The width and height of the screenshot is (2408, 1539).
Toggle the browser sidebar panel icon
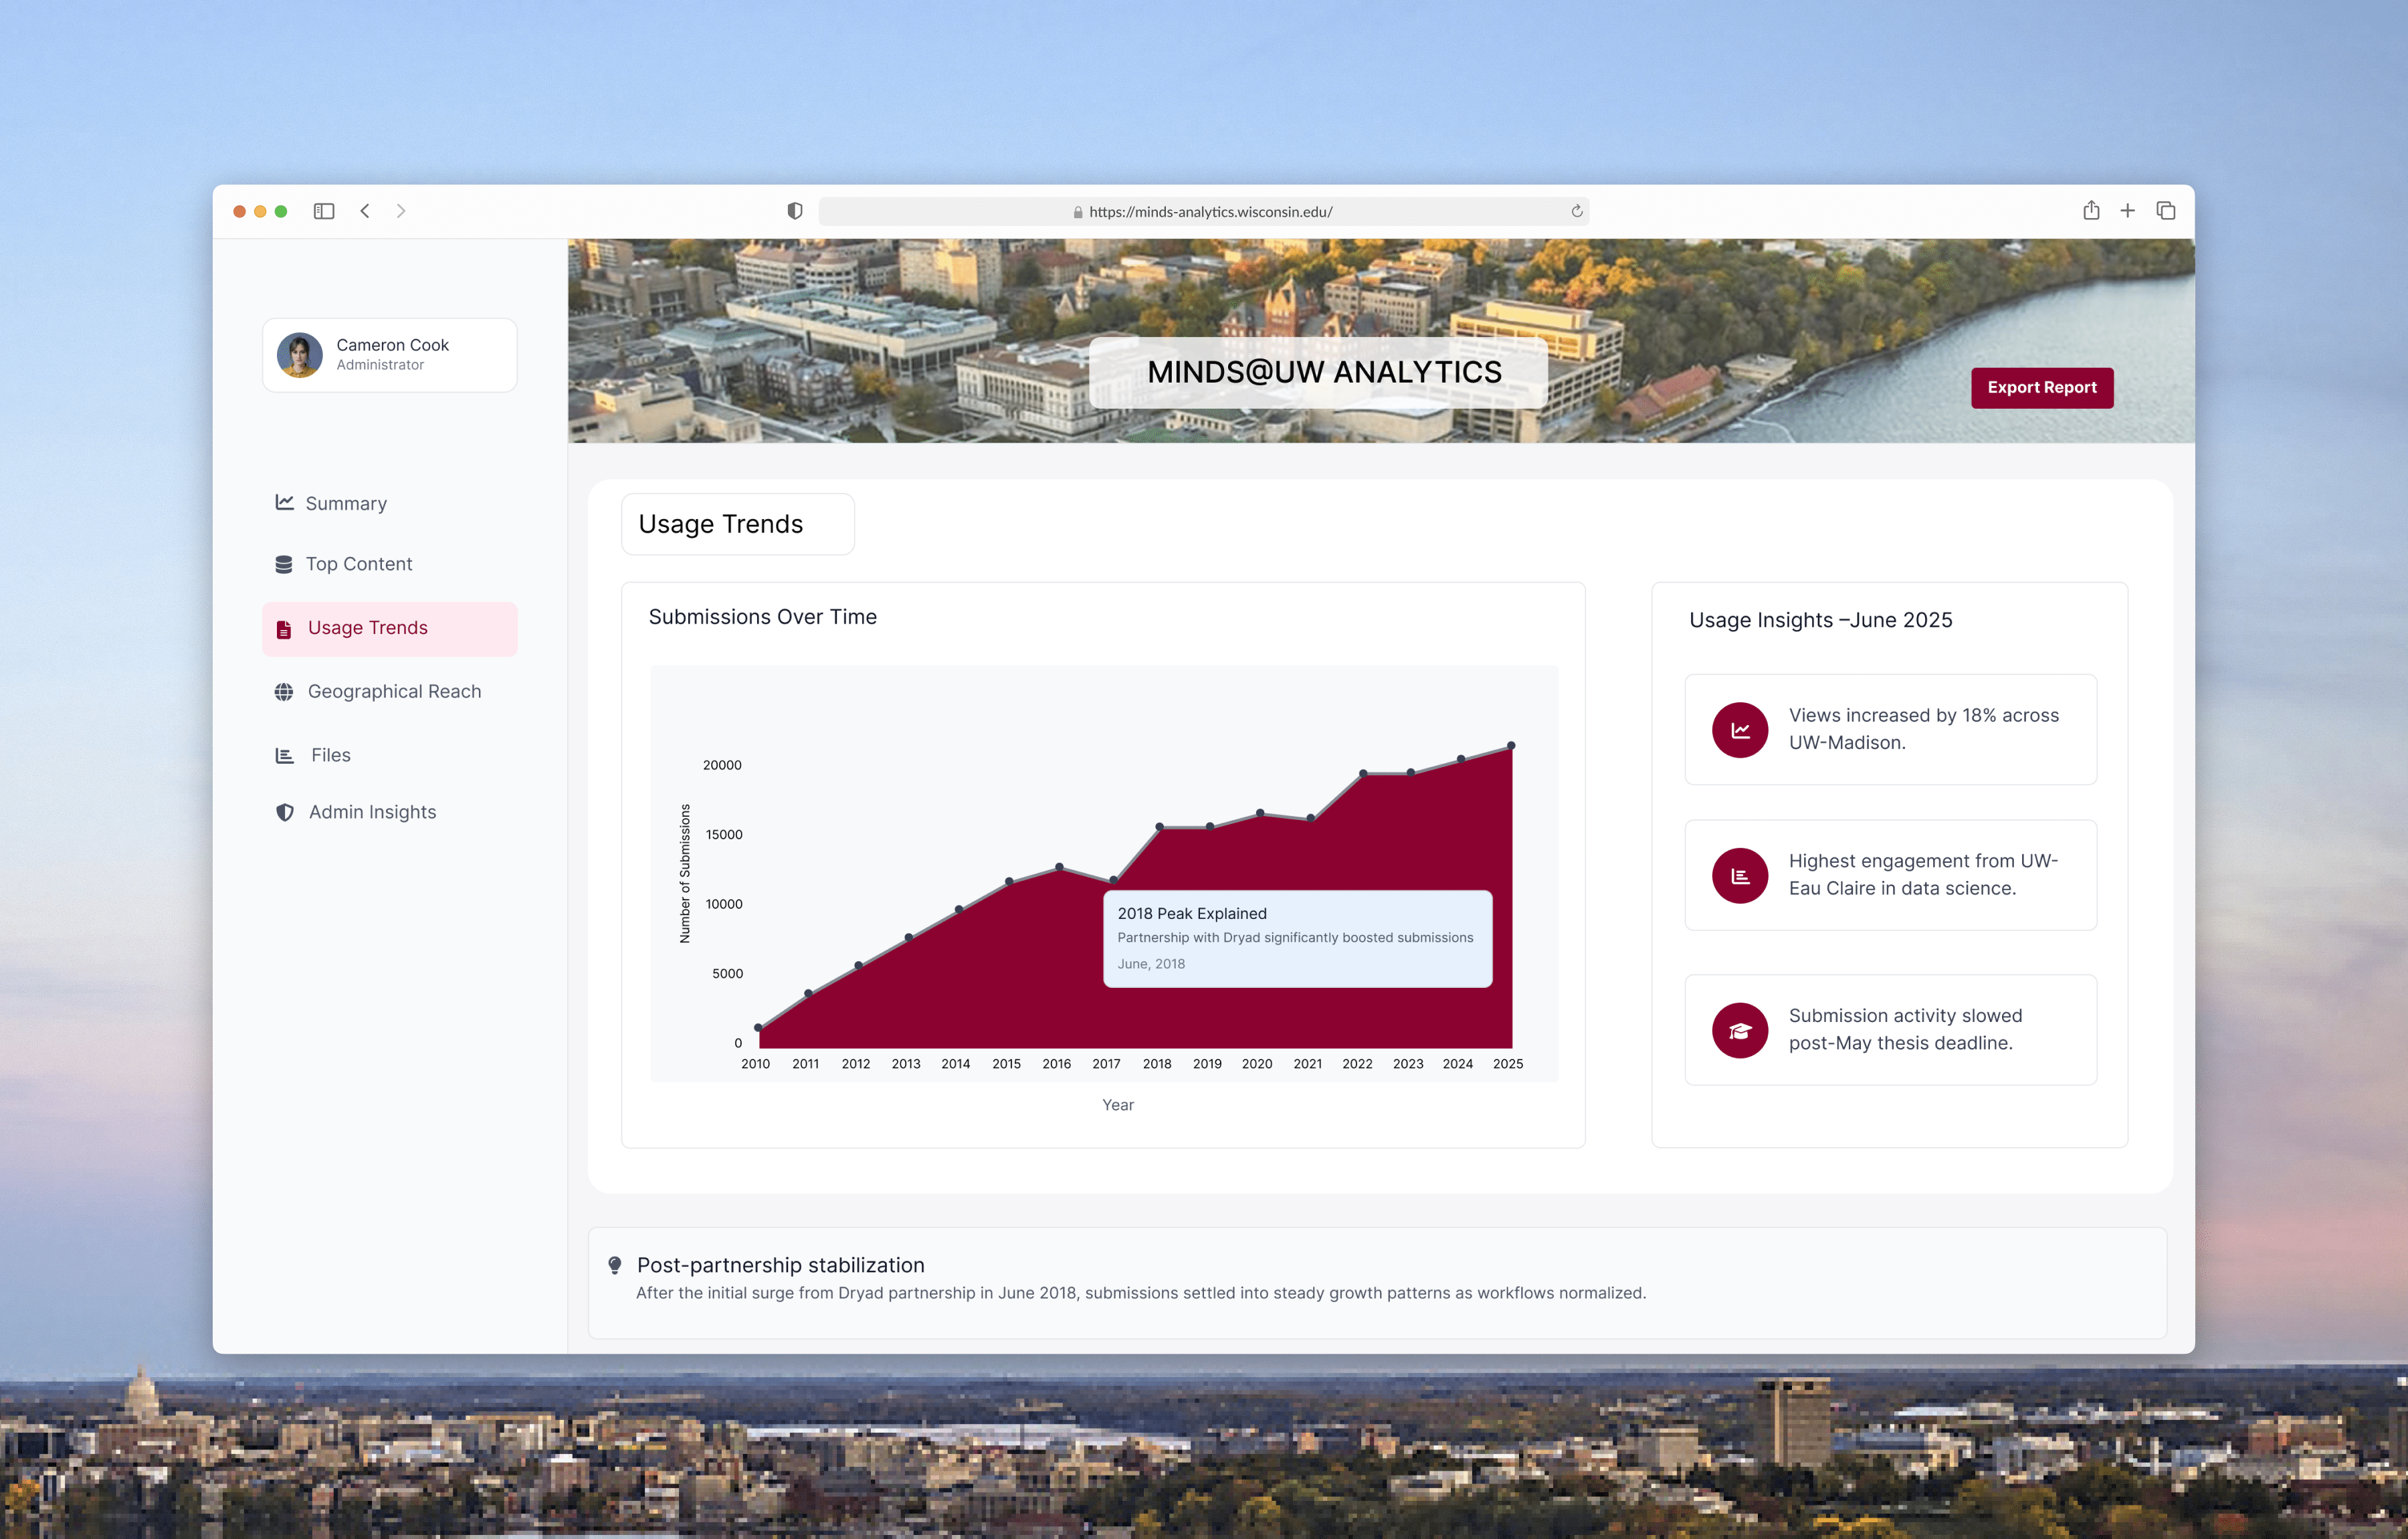tap(323, 211)
